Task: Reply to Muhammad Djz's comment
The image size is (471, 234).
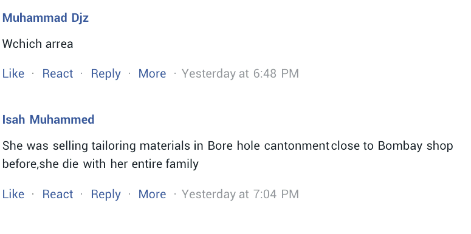Action: pos(106,74)
